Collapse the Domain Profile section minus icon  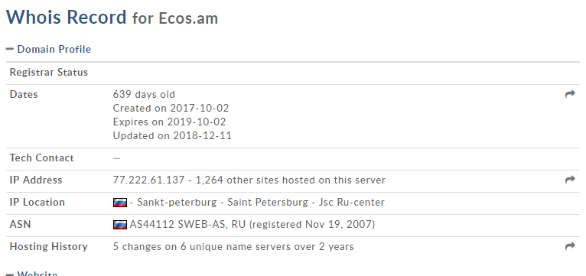pyautogui.click(x=10, y=49)
